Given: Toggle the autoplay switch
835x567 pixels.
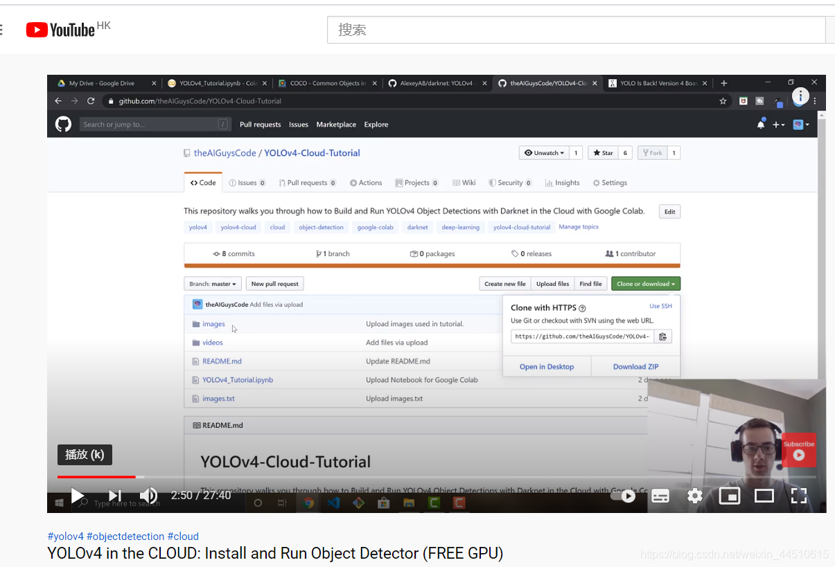Looking at the screenshot, I should point(623,496).
